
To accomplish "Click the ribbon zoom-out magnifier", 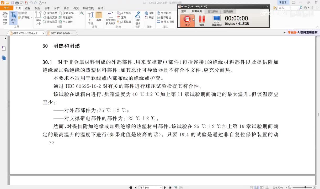I will click(61, 13).
